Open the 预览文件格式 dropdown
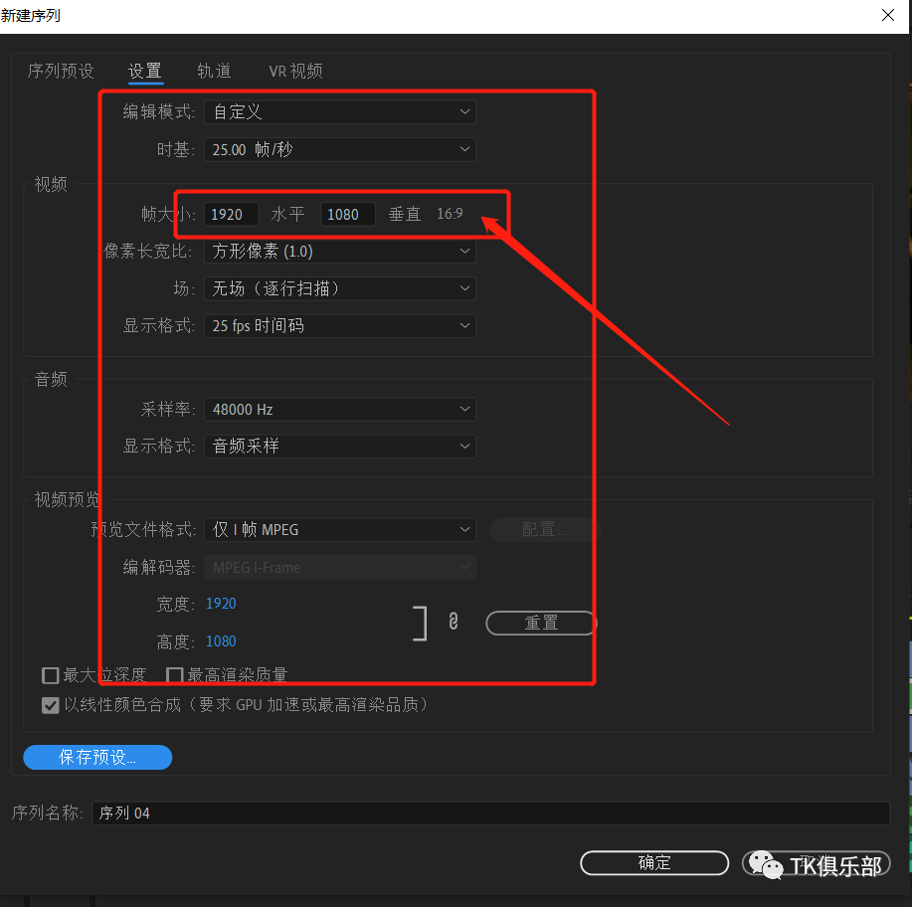This screenshot has width=912, height=907. pos(339,530)
